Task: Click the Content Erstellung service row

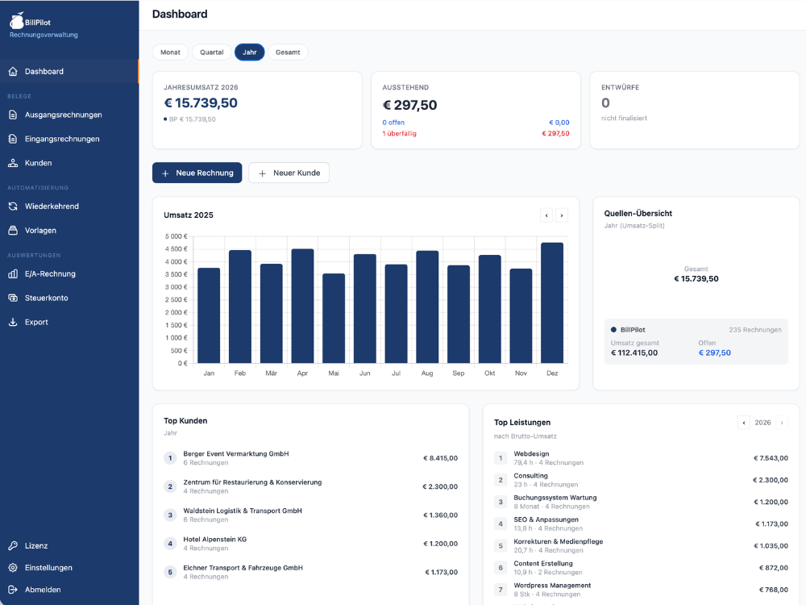Action: 641,568
